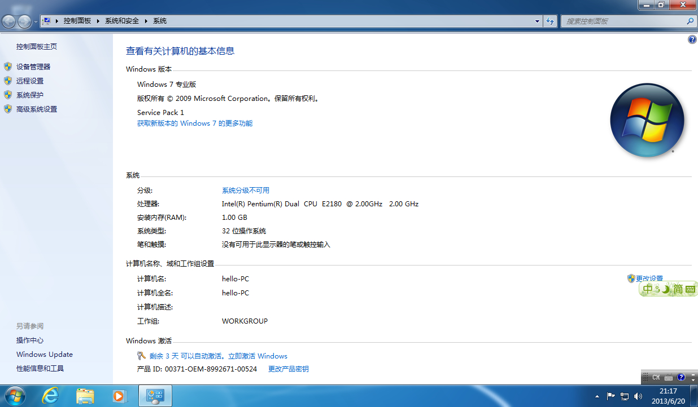Click the IME soft keyboard icon
Image resolution: width=698 pixels, height=407 pixels.
coord(690,289)
